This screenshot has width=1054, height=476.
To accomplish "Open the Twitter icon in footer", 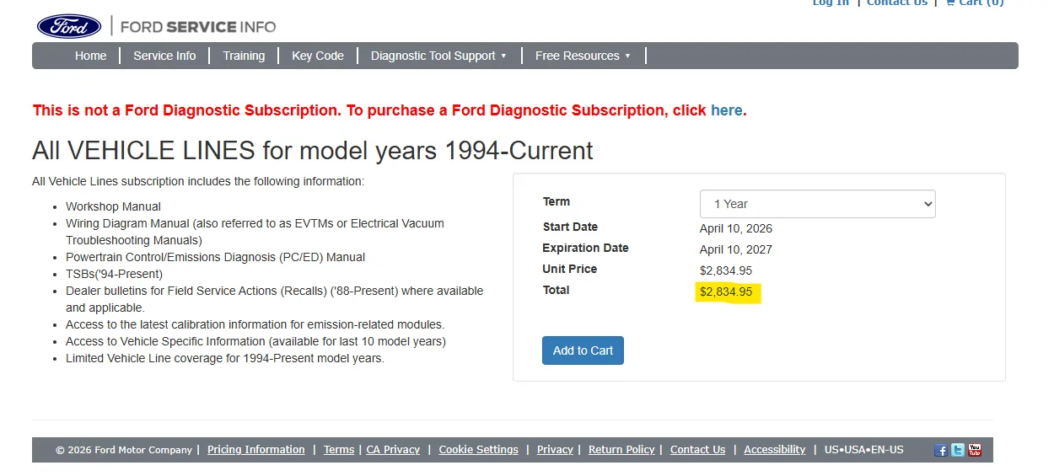I will [958, 450].
